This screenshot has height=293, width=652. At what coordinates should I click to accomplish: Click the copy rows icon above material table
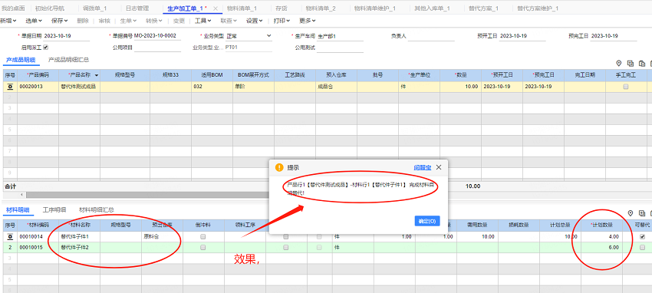click(642, 213)
